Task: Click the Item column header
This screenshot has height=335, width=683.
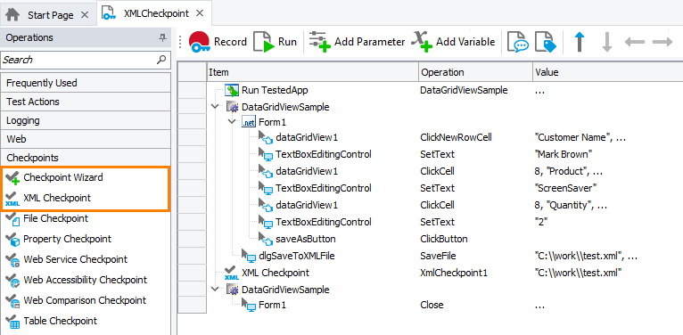Action: click(x=312, y=72)
